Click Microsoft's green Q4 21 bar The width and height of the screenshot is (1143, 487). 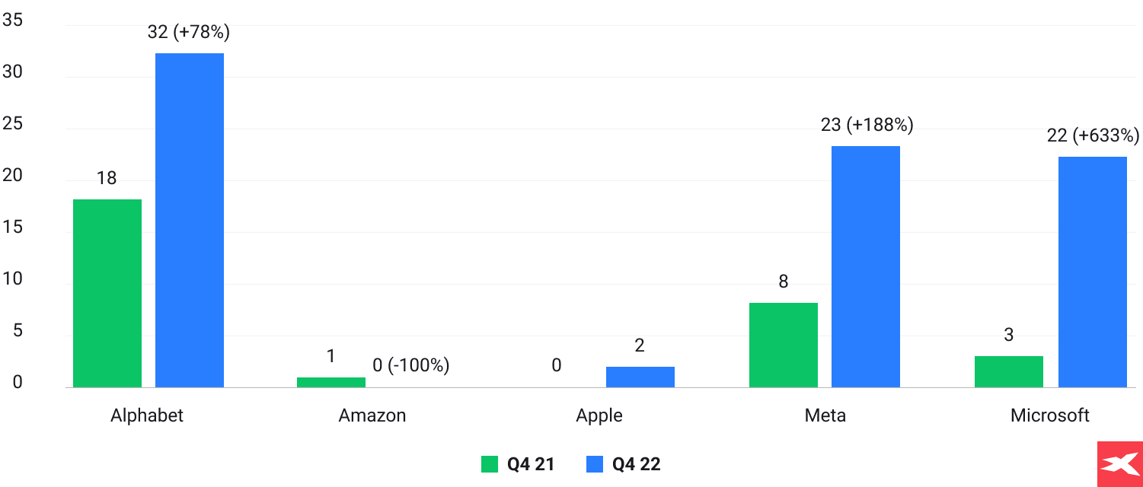1009,371
